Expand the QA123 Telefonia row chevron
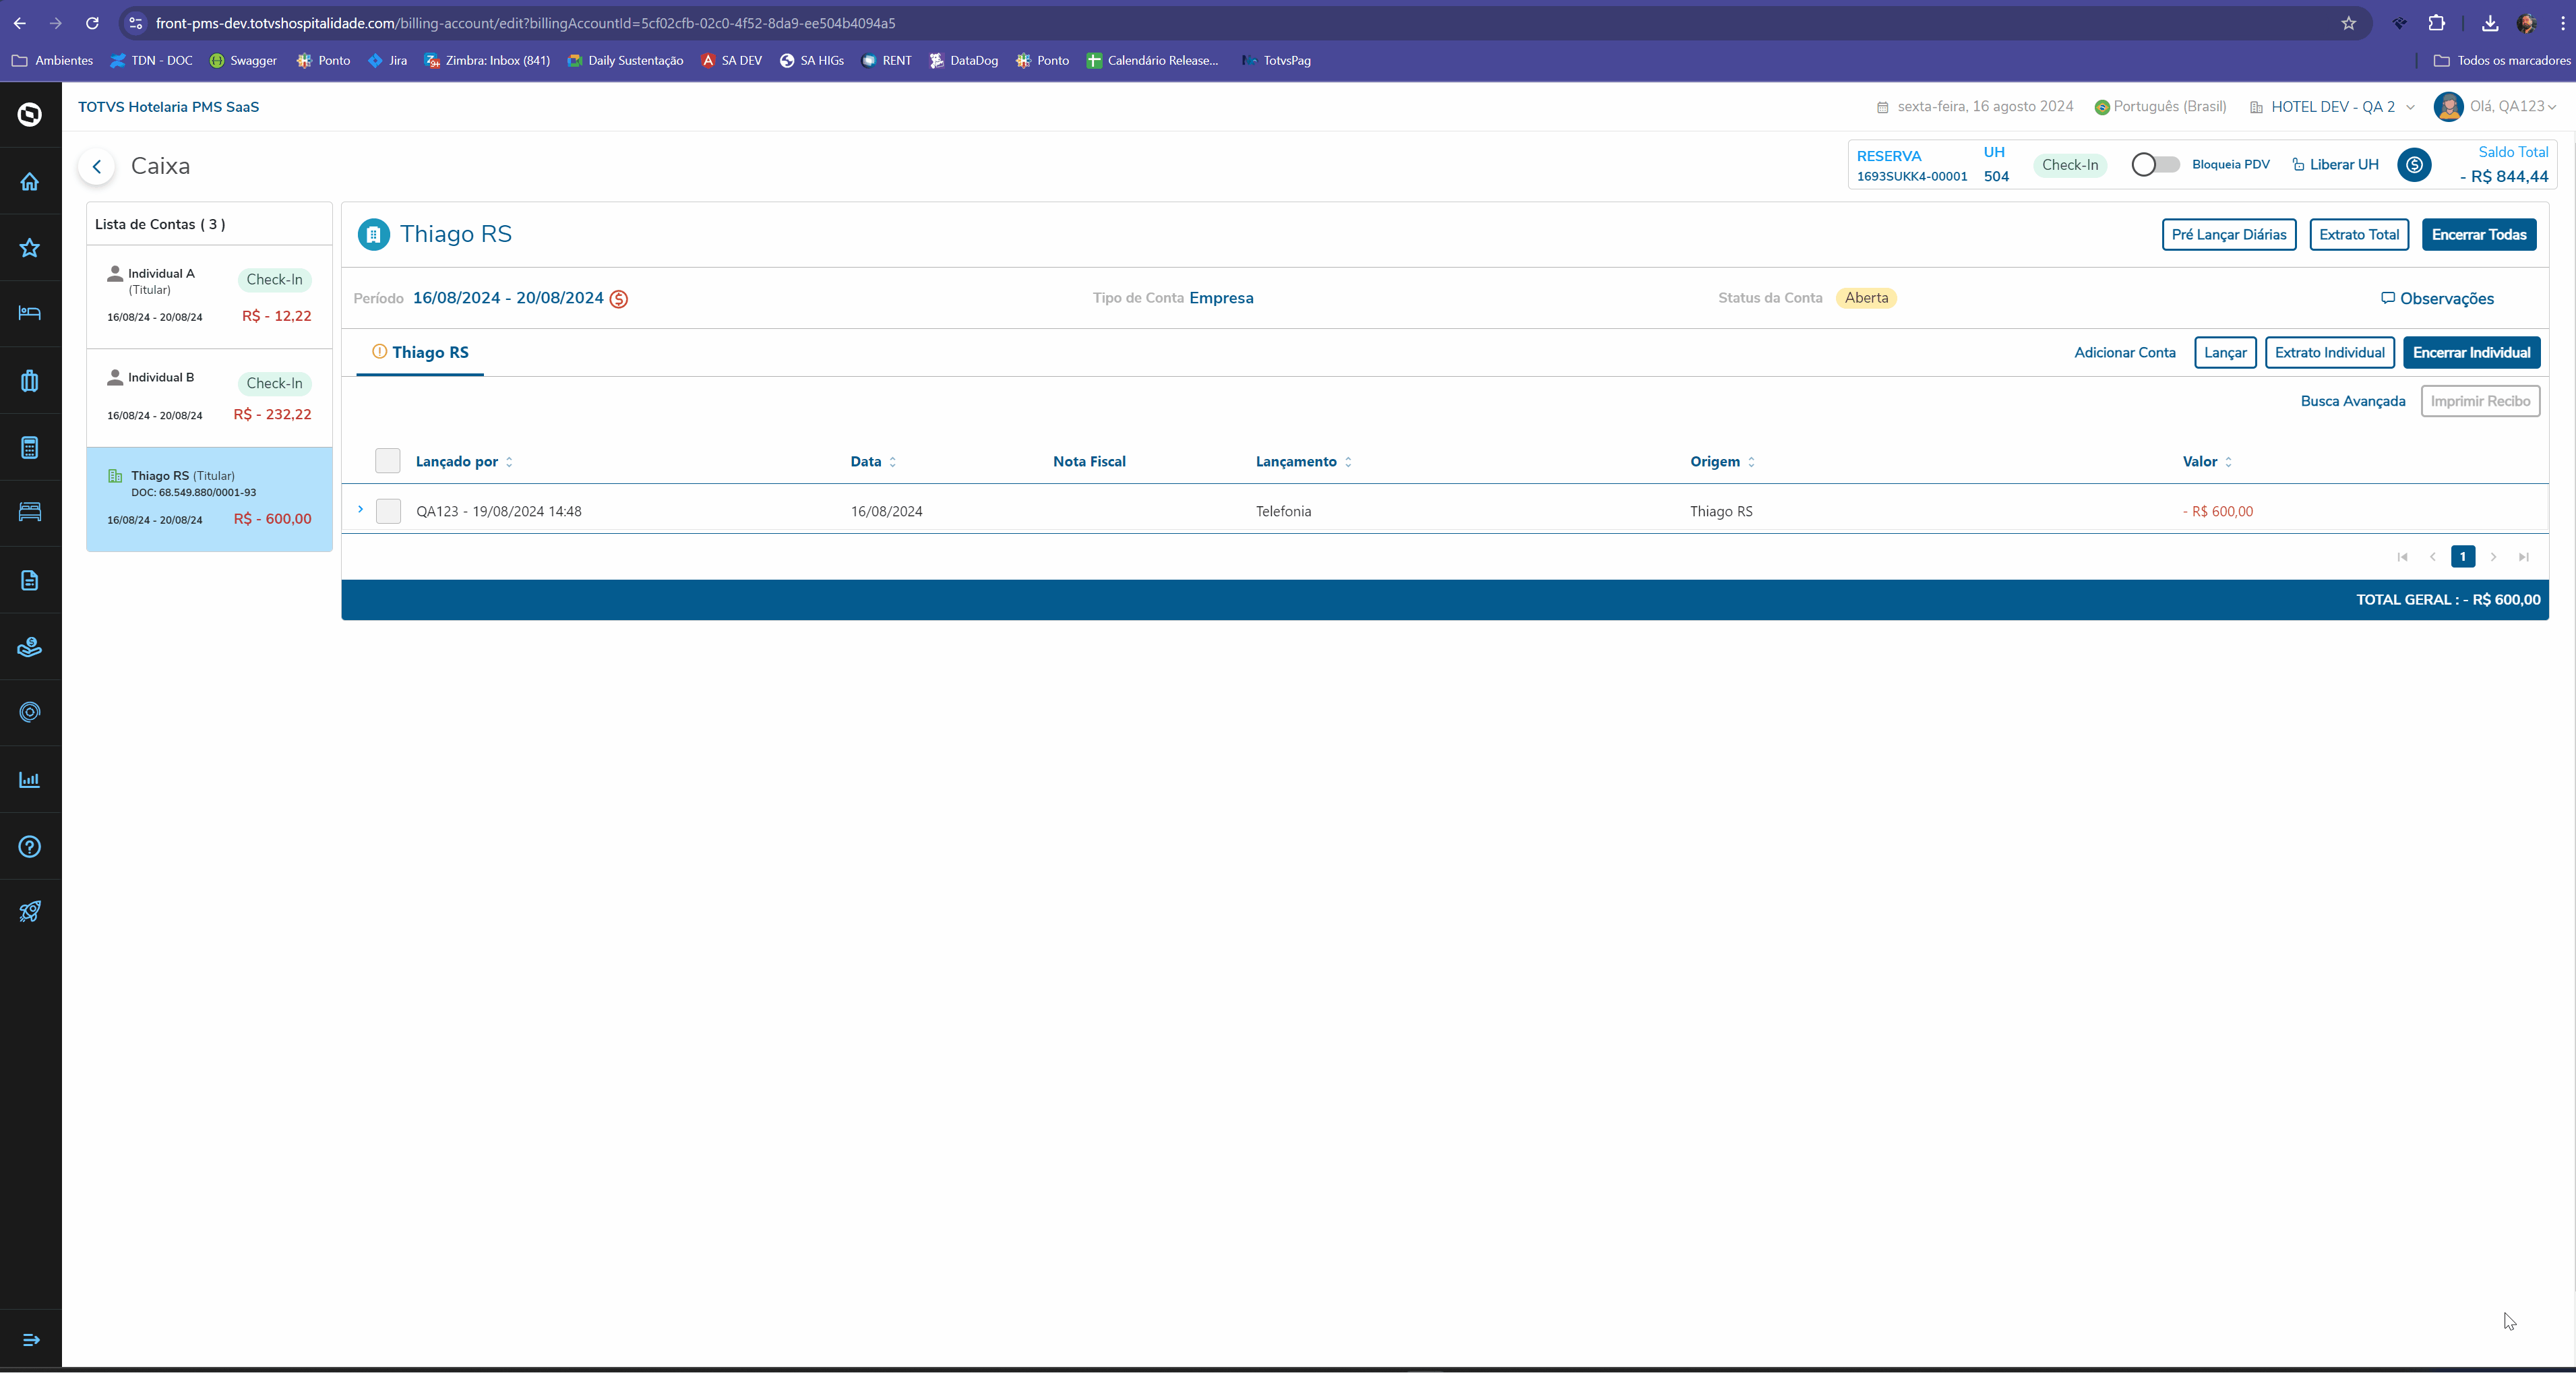2576x1373 pixels. (360, 510)
